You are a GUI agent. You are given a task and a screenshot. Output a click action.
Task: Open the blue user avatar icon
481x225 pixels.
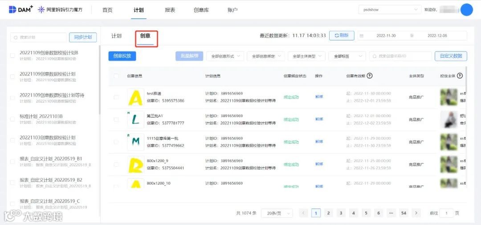467,10
